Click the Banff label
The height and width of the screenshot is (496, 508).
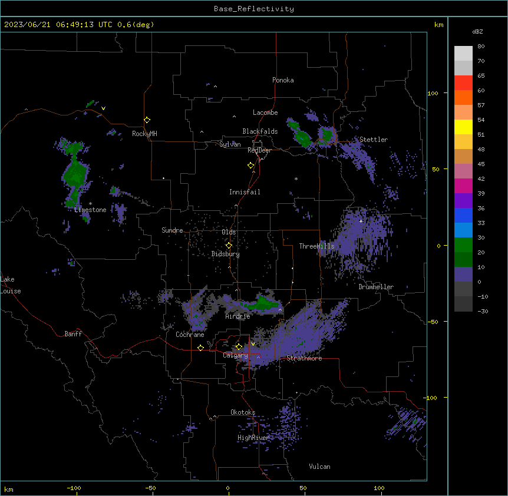(73, 334)
